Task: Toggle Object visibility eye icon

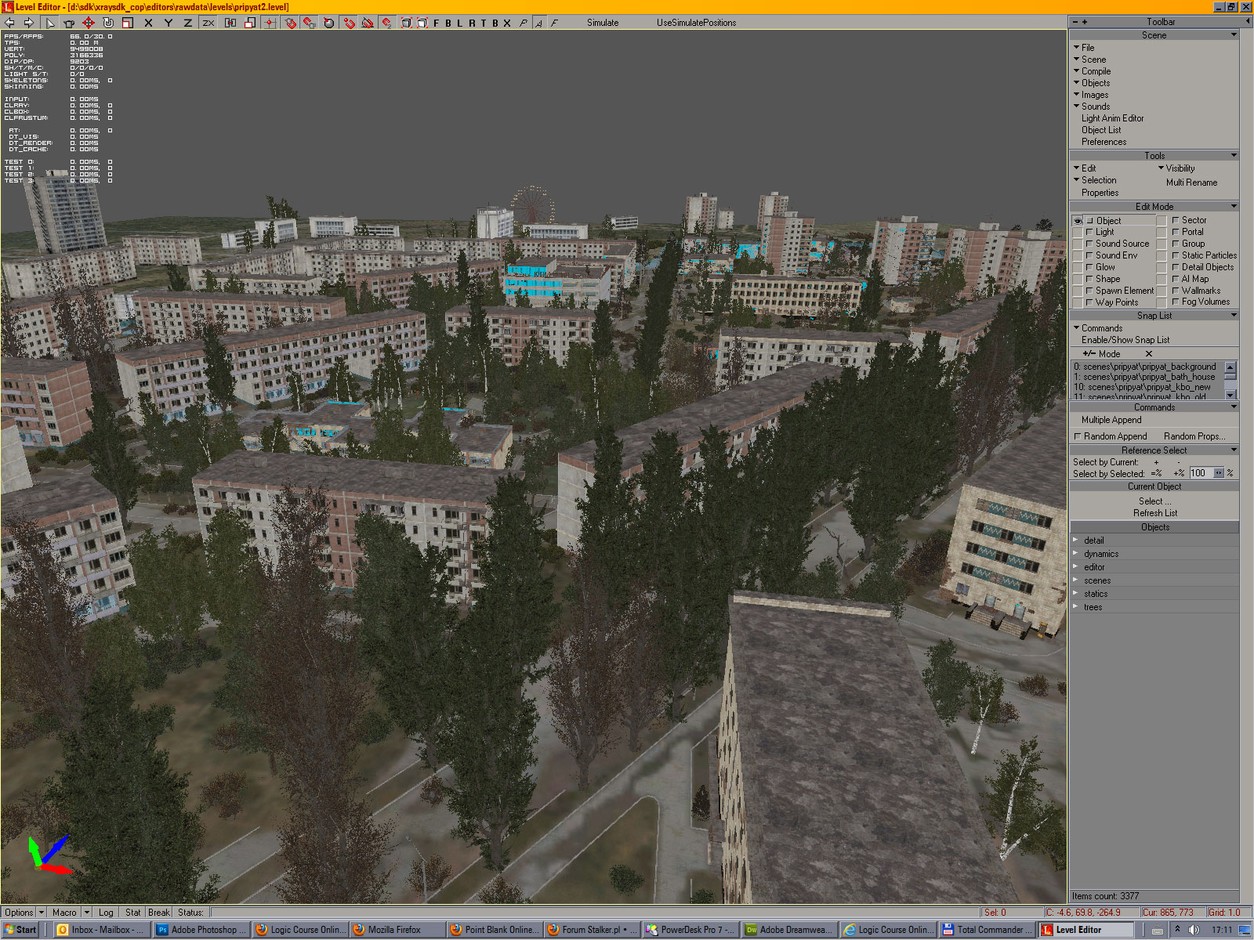Action: coord(1078,221)
